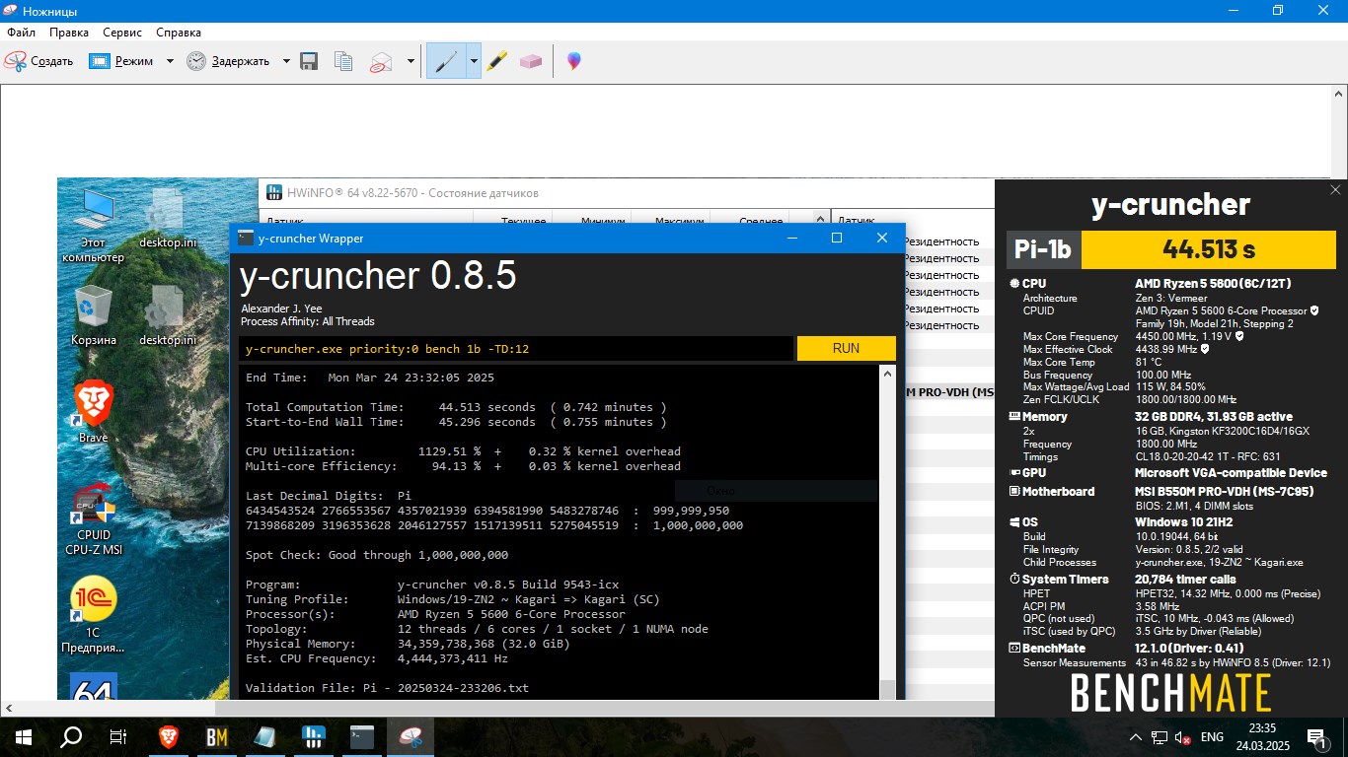
Task: Open the taskbar clock showing 23:35
Action: click(1262, 736)
